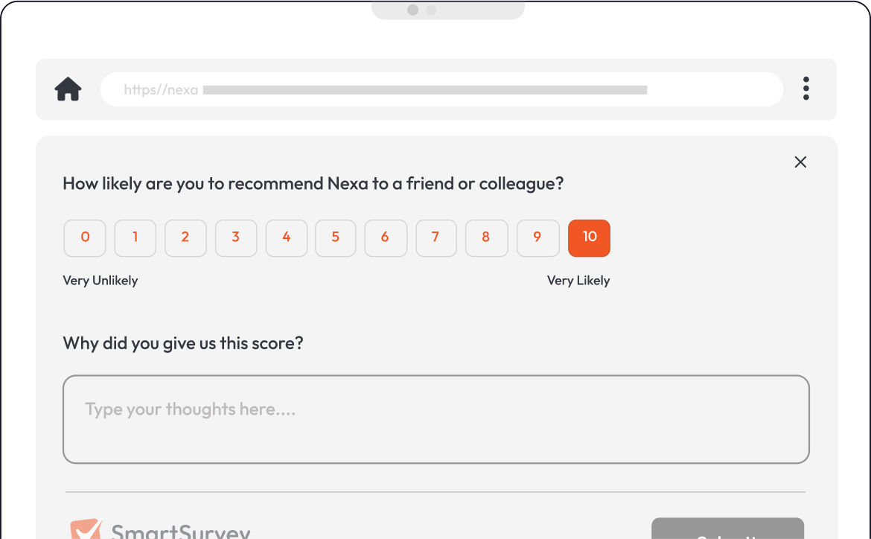The width and height of the screenshot is (871, 539).
Task: Choose score 4 on the scale
Action: click(x=287, y=238)
